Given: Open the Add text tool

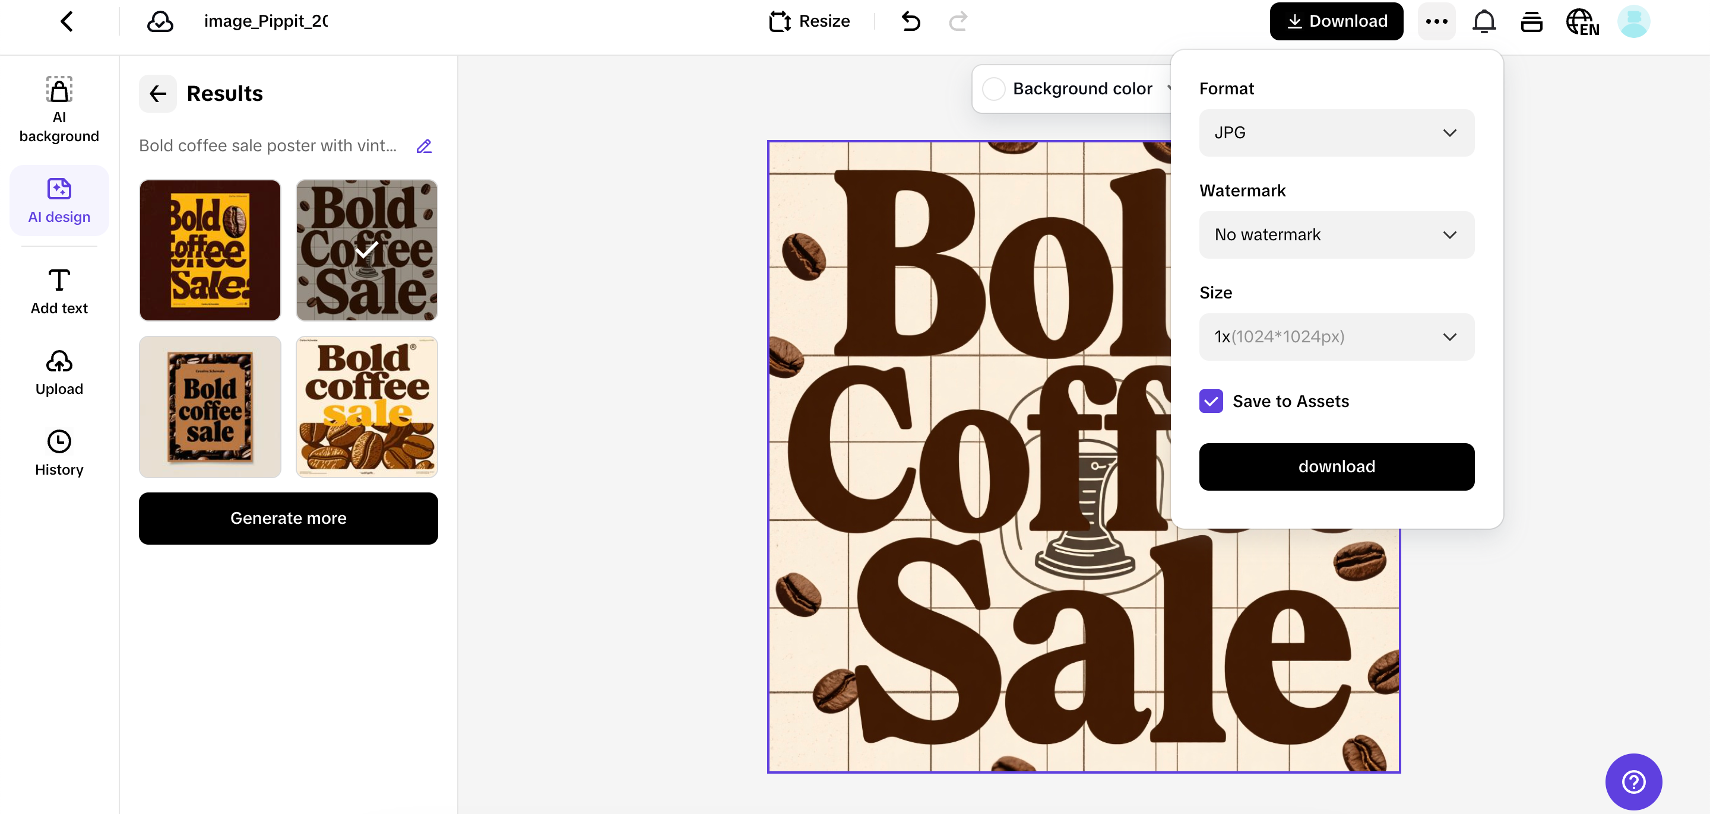Looking at the screenshot, I should point(59,292).
